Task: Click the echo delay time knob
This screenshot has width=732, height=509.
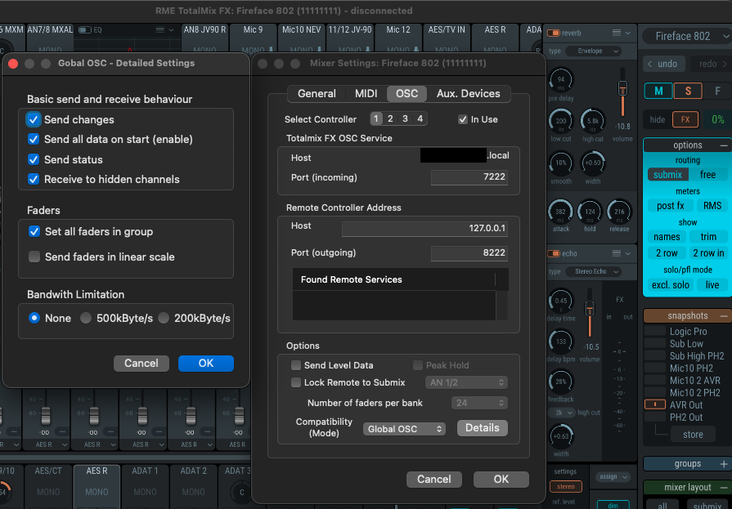Action: pyautogui.click(x=561, y=301)
